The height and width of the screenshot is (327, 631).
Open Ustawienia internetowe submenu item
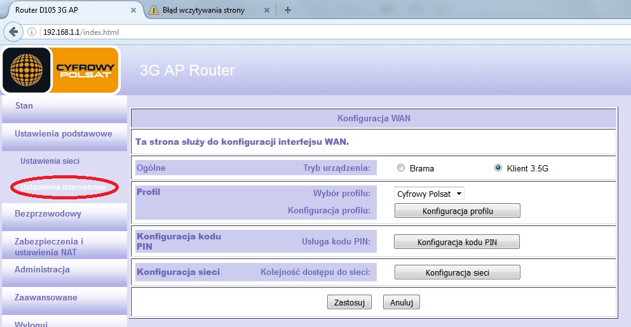pyautogui.click(x=62, y=187)
